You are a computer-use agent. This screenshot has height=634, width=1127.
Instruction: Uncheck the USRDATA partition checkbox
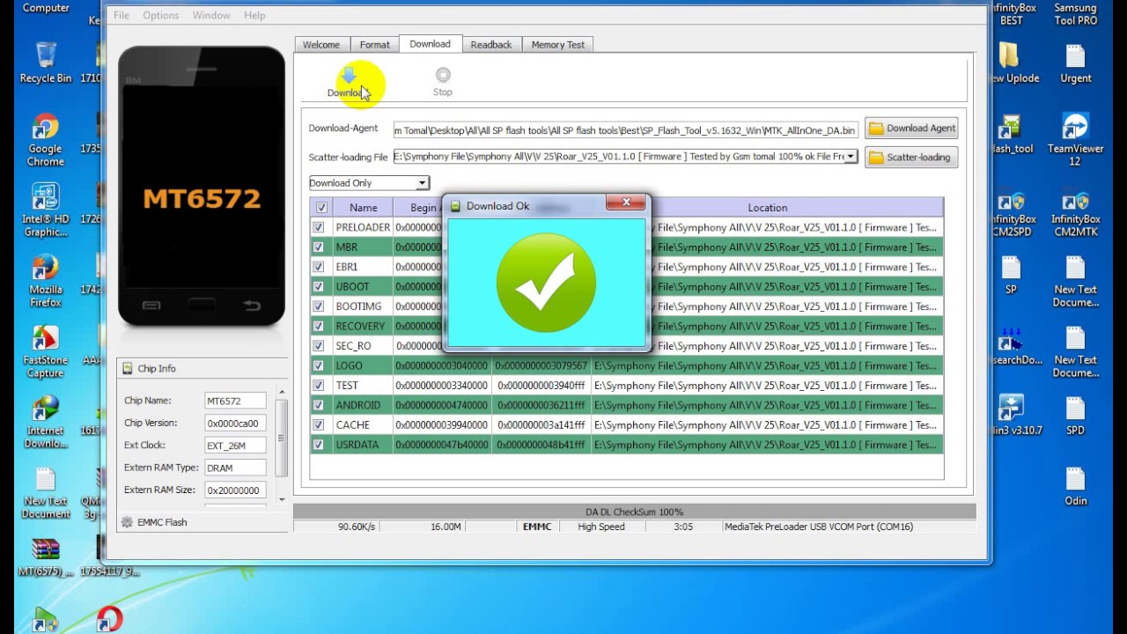click(318, 445)
